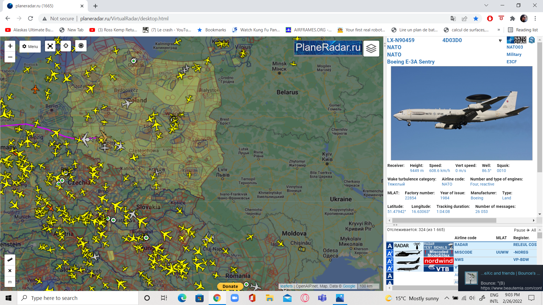Click the X clear-measure button on map

click(10, 271)
